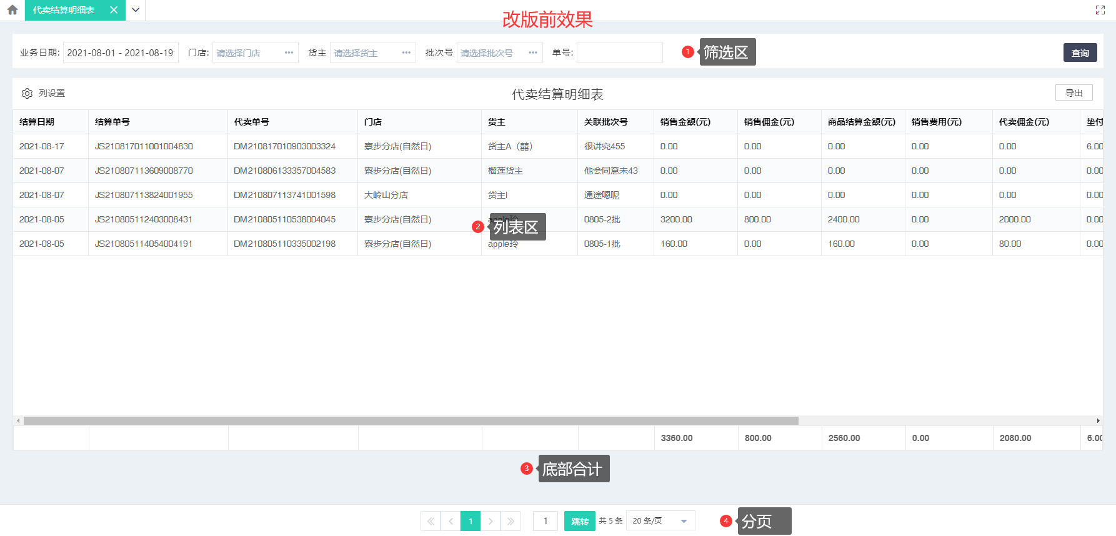Go to previous page arrow
Image resolution: width=1116 pixels, height=536 pixels.
[451, 521]
